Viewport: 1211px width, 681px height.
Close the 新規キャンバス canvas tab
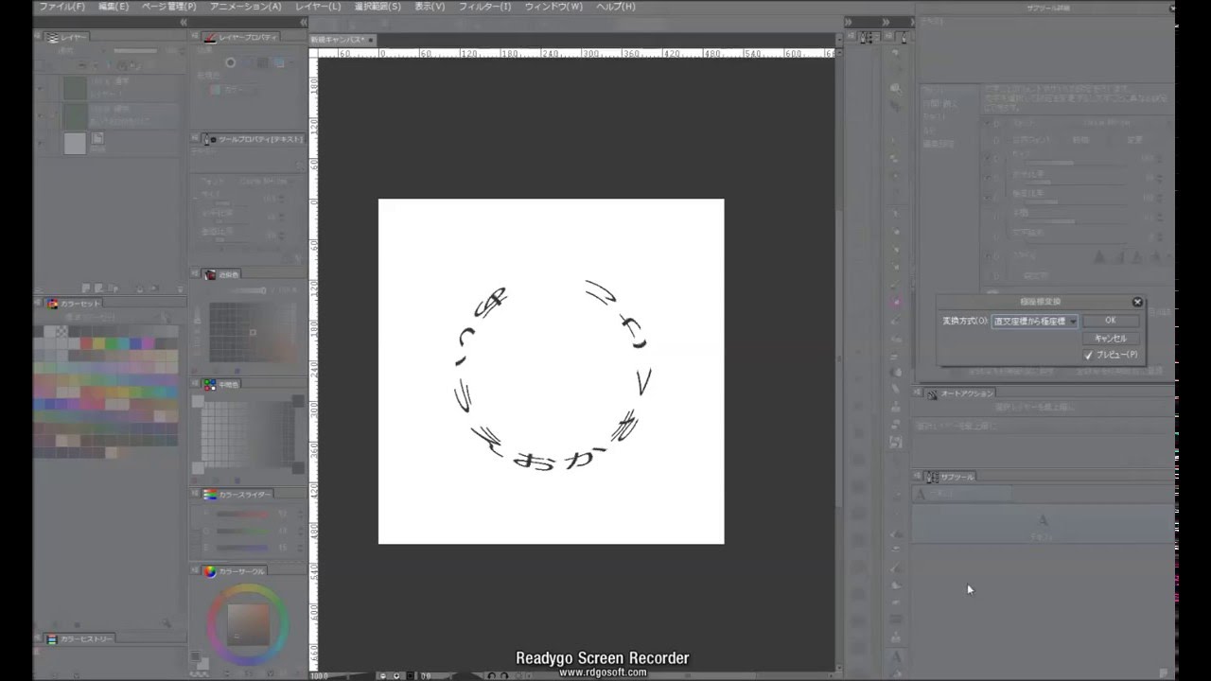[371, 40]
